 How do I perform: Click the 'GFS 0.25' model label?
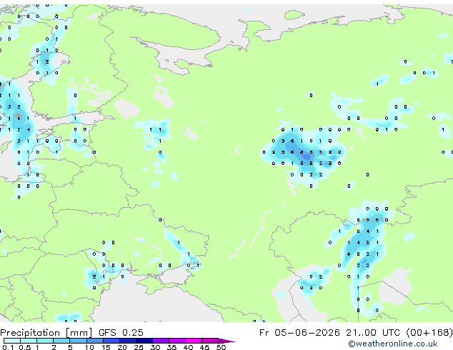point(121,332)
